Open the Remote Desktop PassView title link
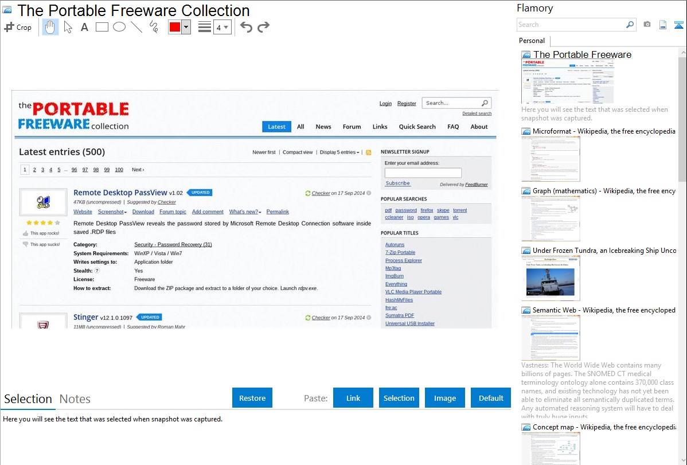This screenshot has height=465, width=687. [x=120, y=193]
